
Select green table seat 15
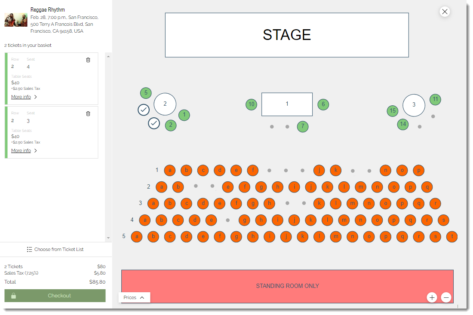tap(393, 110)
